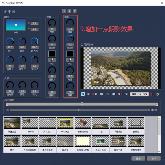This screenshot has width=165, height=165.
Task: Click the 裁剪 crop knob
Action: tap(22, 41)
